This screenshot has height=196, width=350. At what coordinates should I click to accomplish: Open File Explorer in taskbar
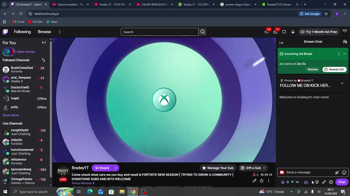pyautogui.click(x=122, y=192)
